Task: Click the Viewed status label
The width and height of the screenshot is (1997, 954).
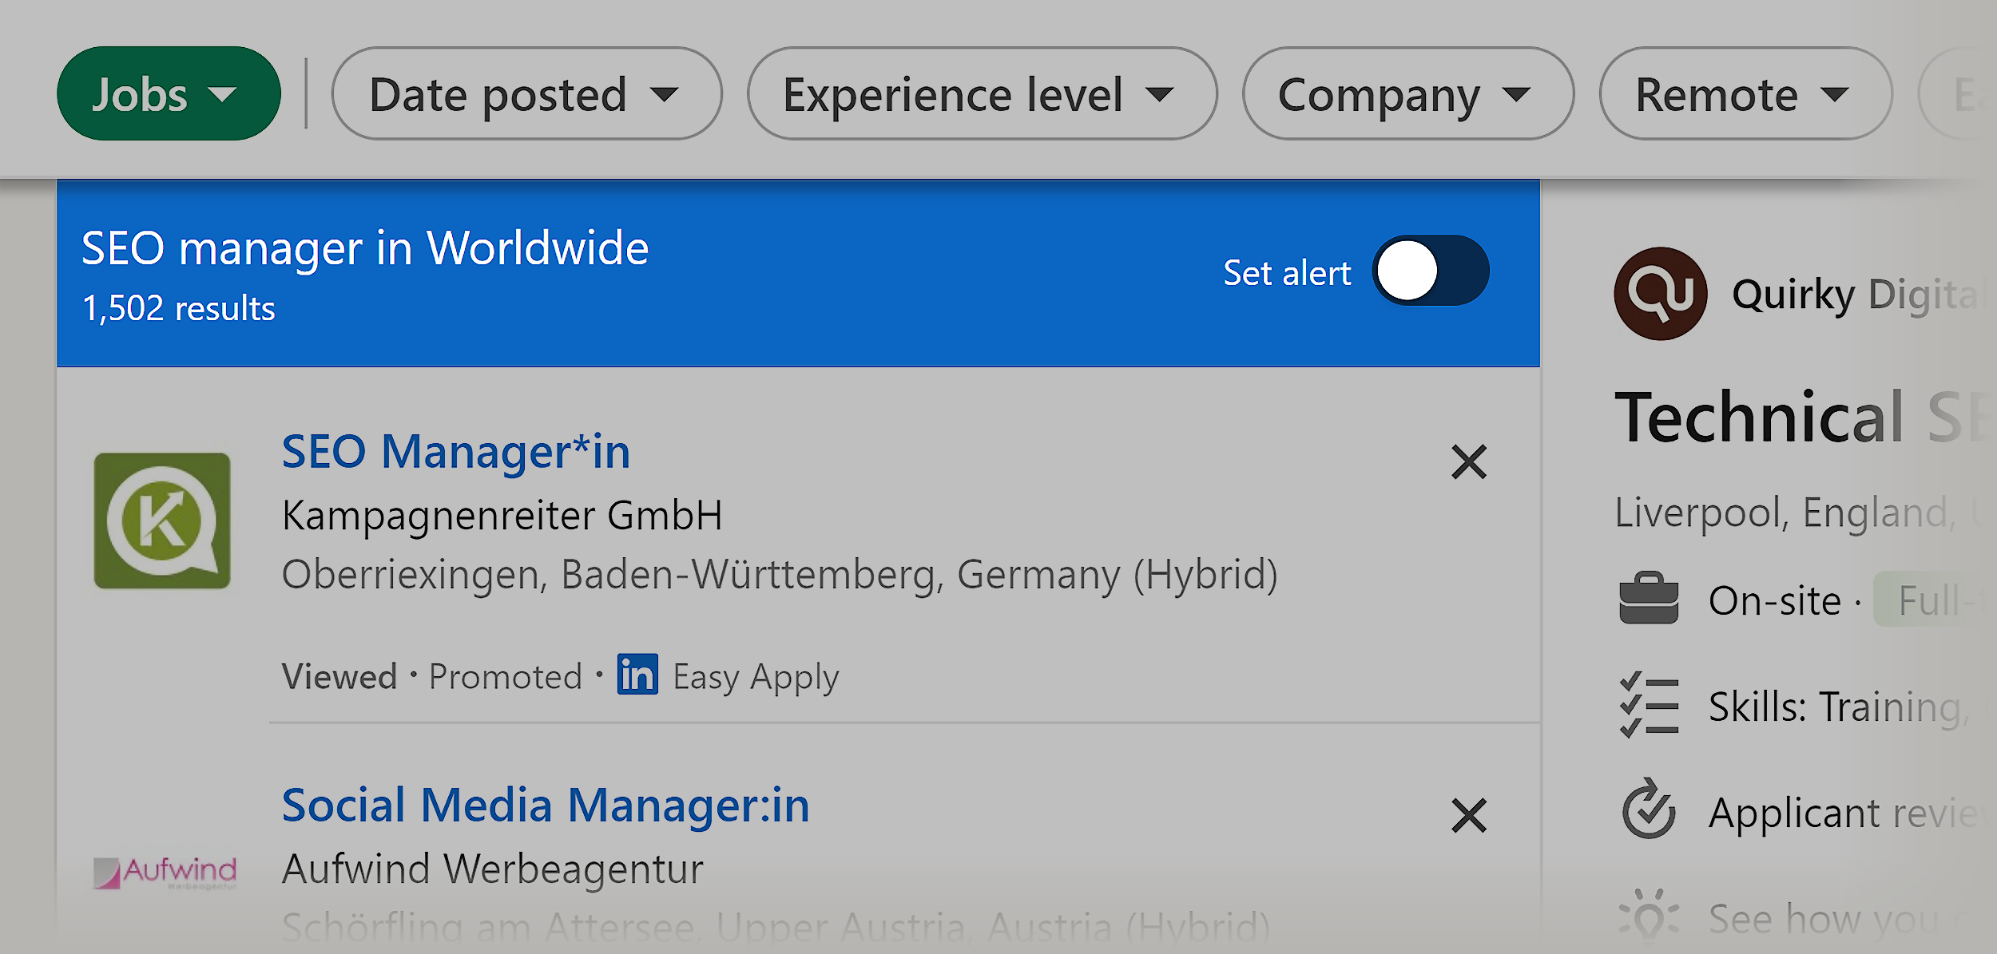Action: point(339,675)
